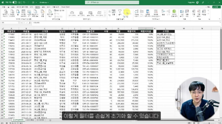The width and height of the screenshot is (222, 124).
Task: Open the Formulas tab
Action: coord(31,7)
